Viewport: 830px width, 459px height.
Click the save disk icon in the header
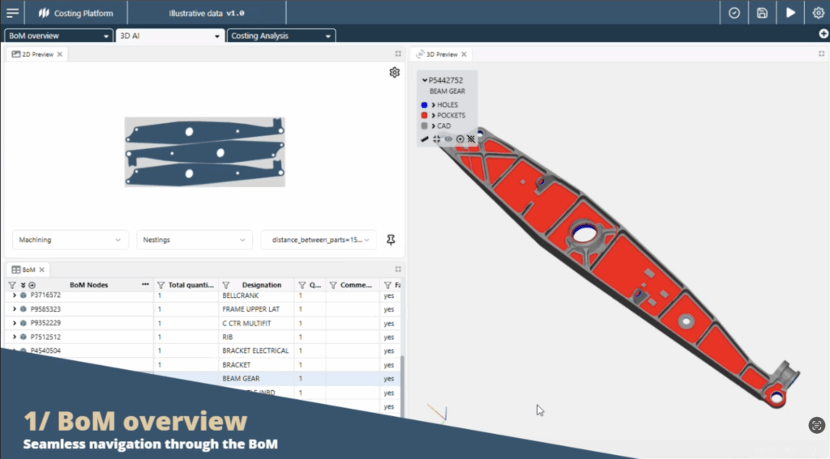[762, 13]
